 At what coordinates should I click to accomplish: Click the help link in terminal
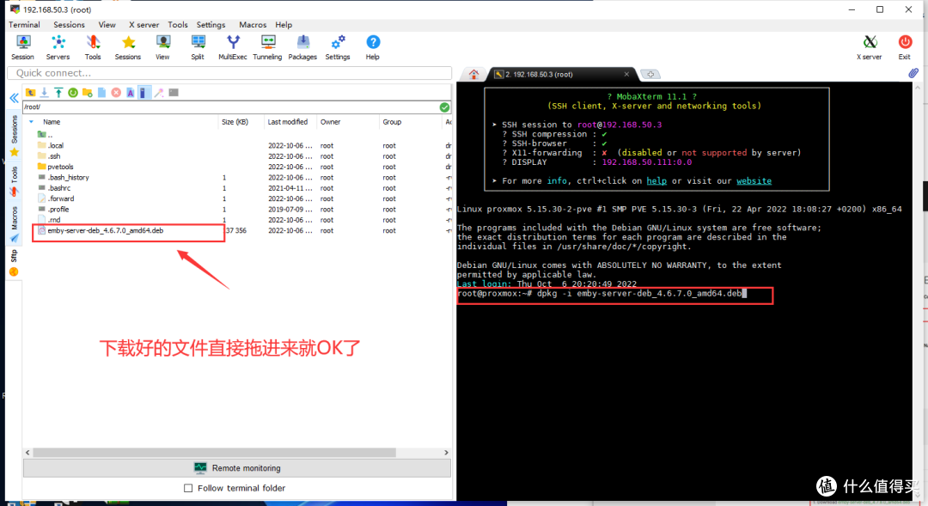(x=656, y=180)
